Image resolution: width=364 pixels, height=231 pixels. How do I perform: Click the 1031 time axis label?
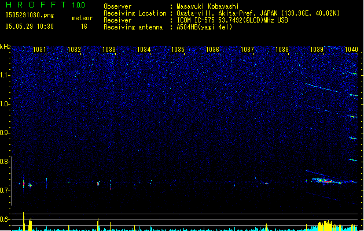tap(39, 50)
